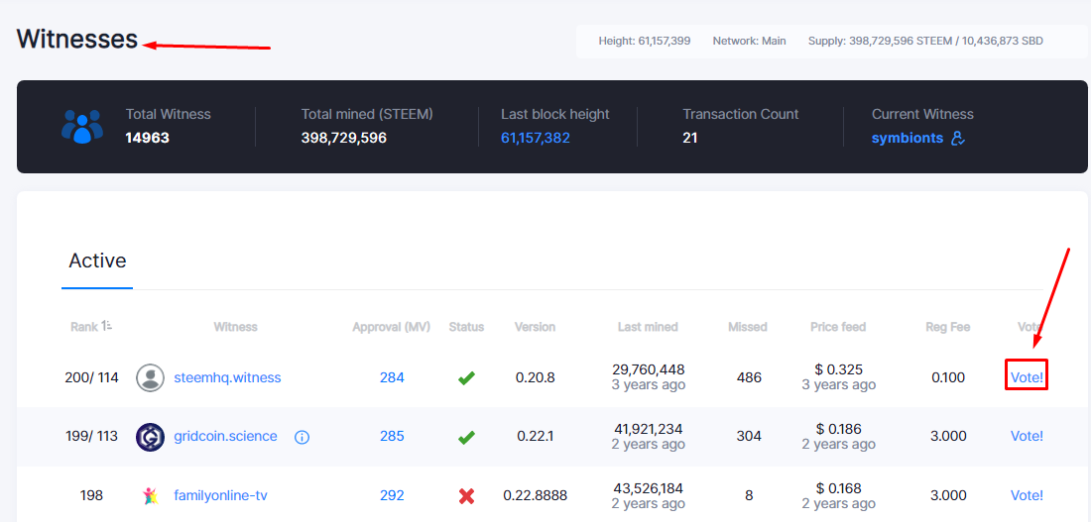1091x522 pixels.
Task: Click the steemhq.witness default avatar
Action: (151, 378)
